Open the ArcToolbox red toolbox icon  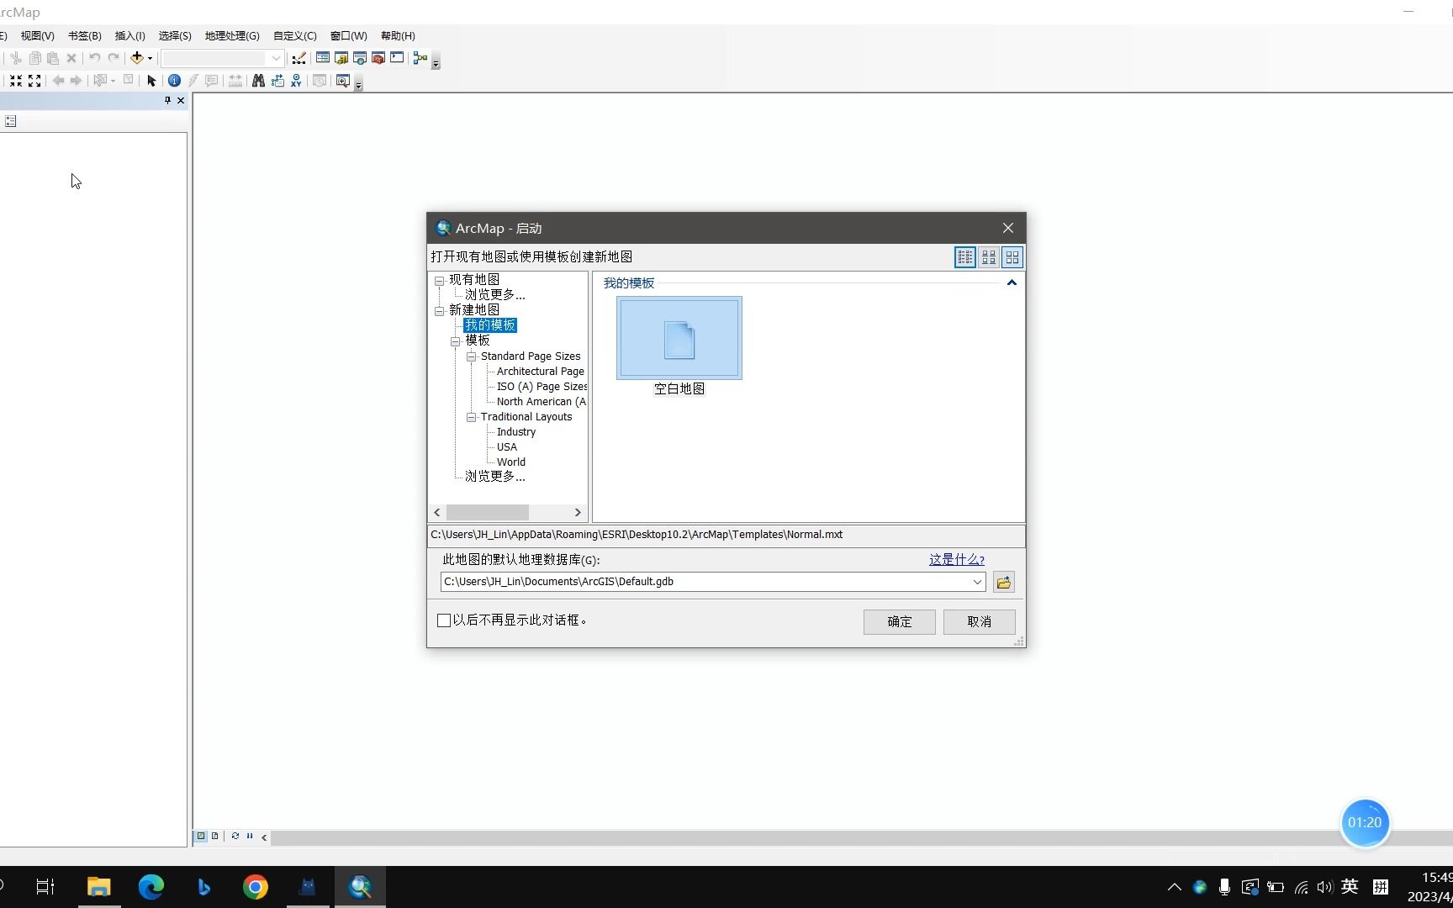click(x=378, y=58)
